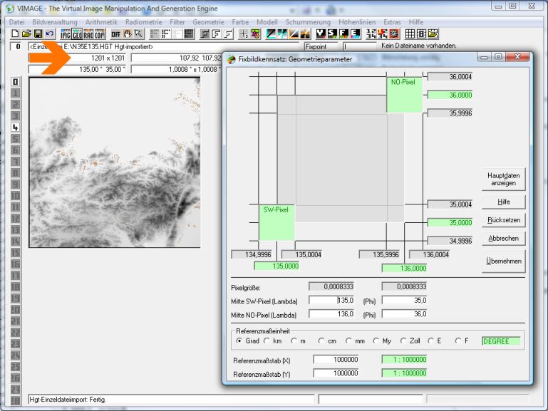The height and width of the screenshot is (411, 548).
Task: Open the Schummerung menu
Action: [308, 22]
